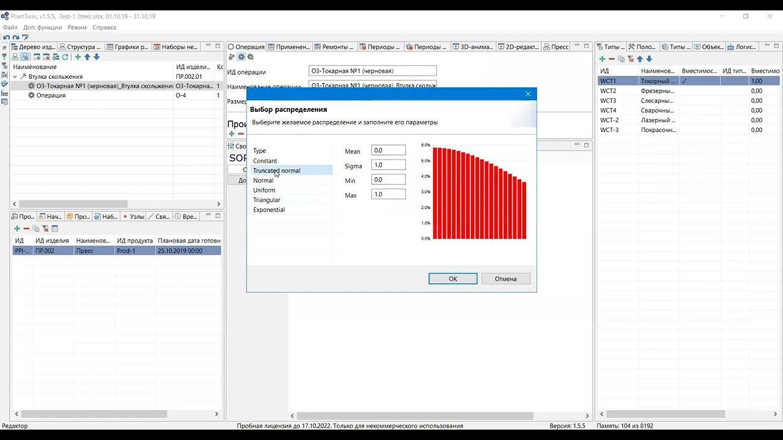Select the WCT2 Фрезерны... row
This screenshot has width=783, height=440.
[689, 90]
